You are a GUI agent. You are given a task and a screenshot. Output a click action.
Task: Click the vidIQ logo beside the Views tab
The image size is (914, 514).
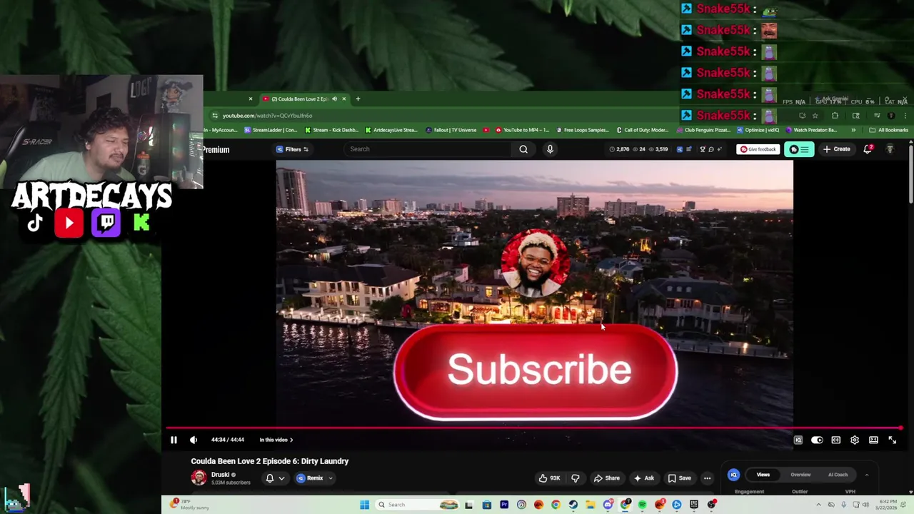click(733, 475)
